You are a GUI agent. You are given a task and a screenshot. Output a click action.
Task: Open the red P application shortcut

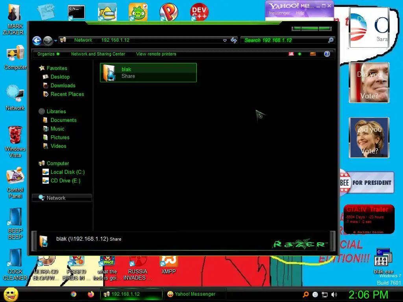pyautogui.click(x=168, y=12)
